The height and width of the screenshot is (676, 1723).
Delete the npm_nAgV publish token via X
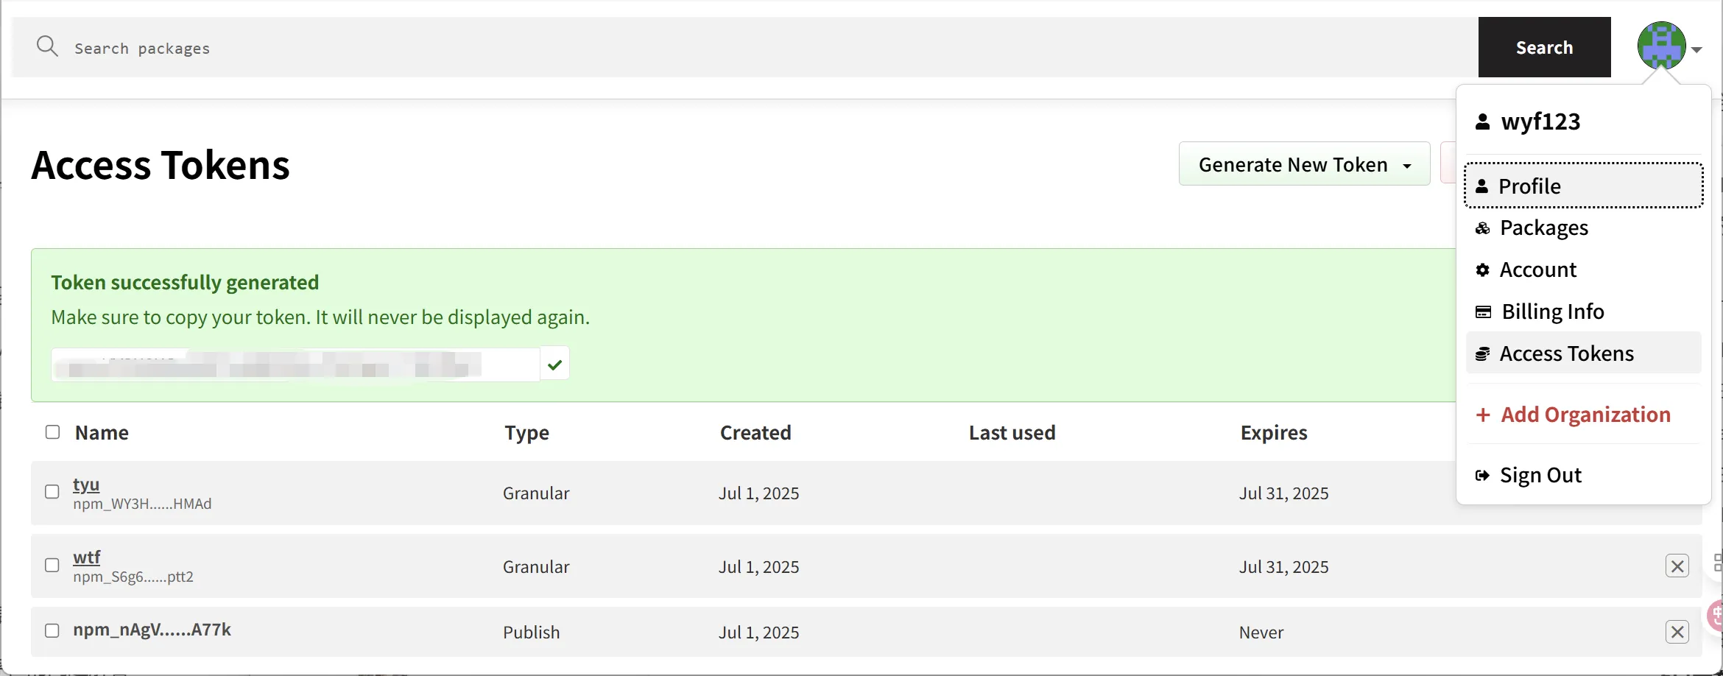click(x=1677, y=632)
